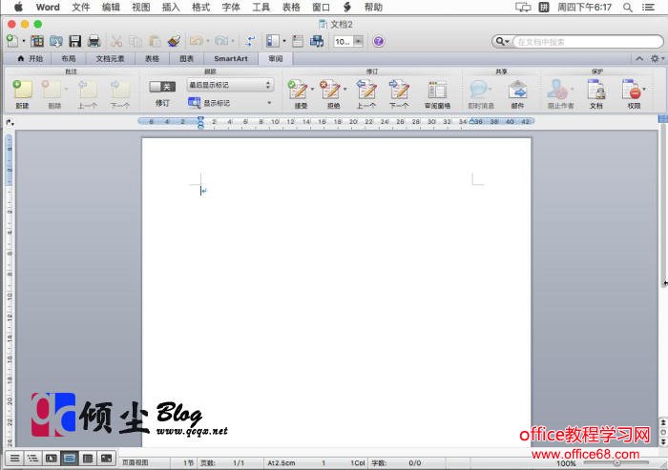
Task: Click the cut scissors icon
Action: pos(116,41)
